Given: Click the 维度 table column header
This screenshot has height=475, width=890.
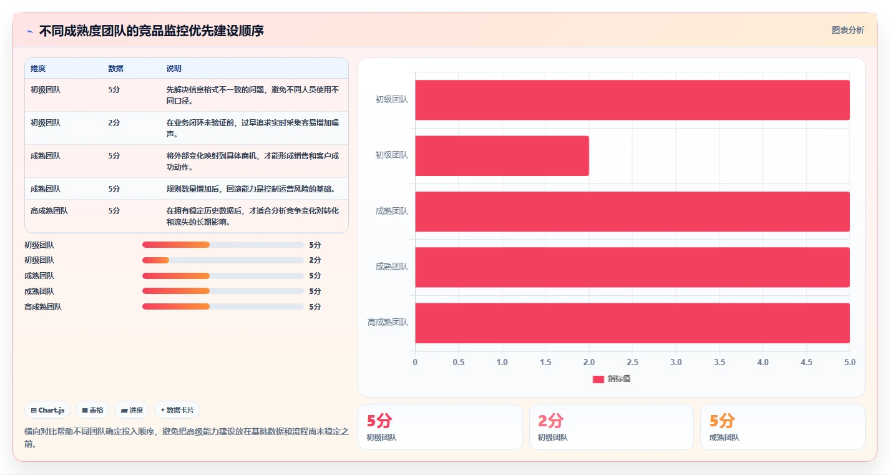Looking at the screenshot, I should (x=38, y=69).
